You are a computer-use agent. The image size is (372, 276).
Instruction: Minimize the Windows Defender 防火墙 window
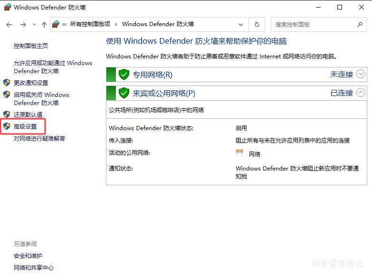[318, 7]
